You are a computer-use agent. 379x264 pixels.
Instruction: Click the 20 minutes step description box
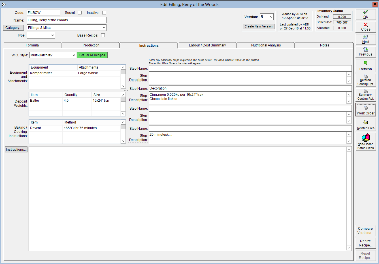[248, 138]
